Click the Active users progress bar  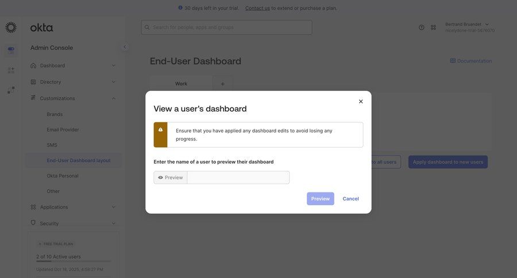point(73,261)
